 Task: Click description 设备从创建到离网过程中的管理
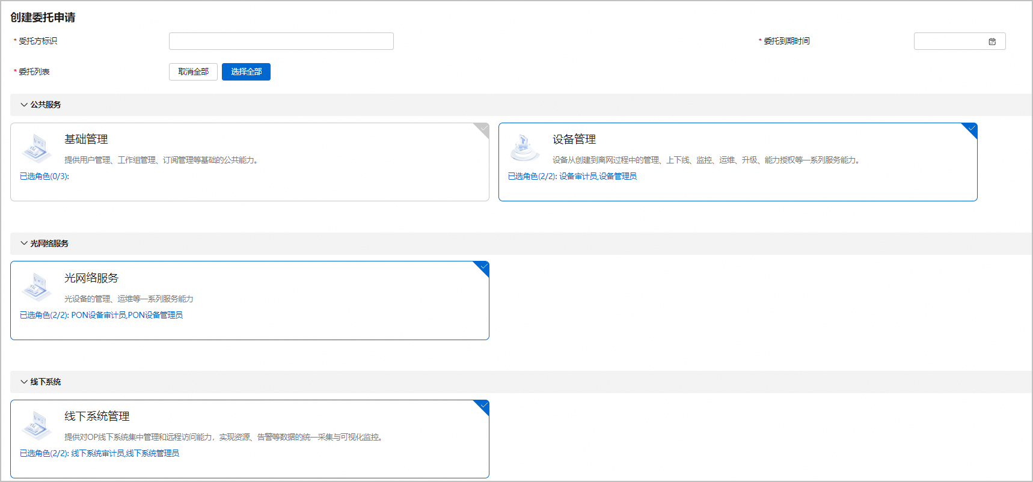(x=708, y=160)
